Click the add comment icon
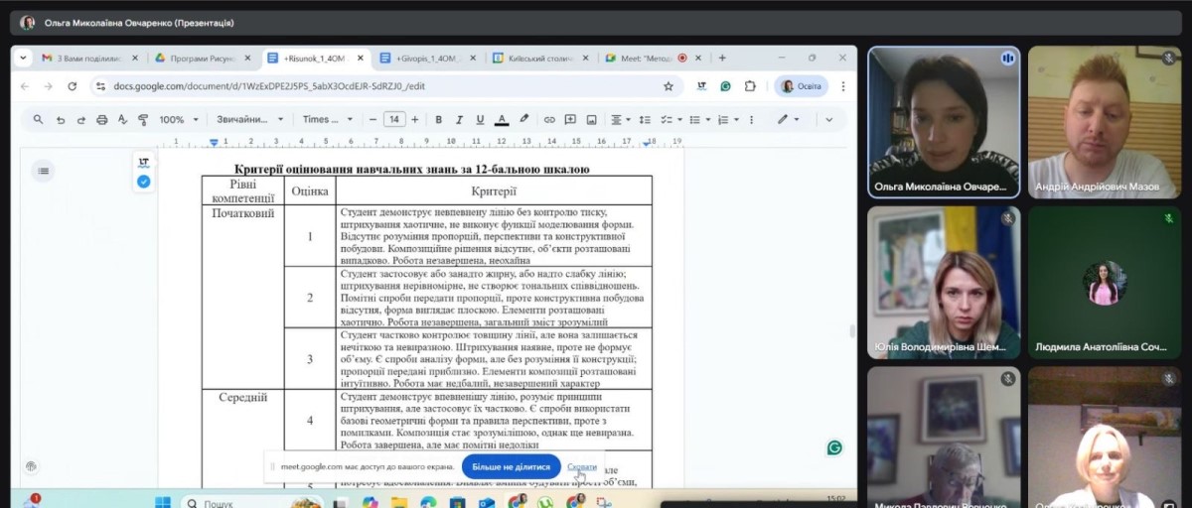The image size is (1192, 508). (x=570, y=120)
